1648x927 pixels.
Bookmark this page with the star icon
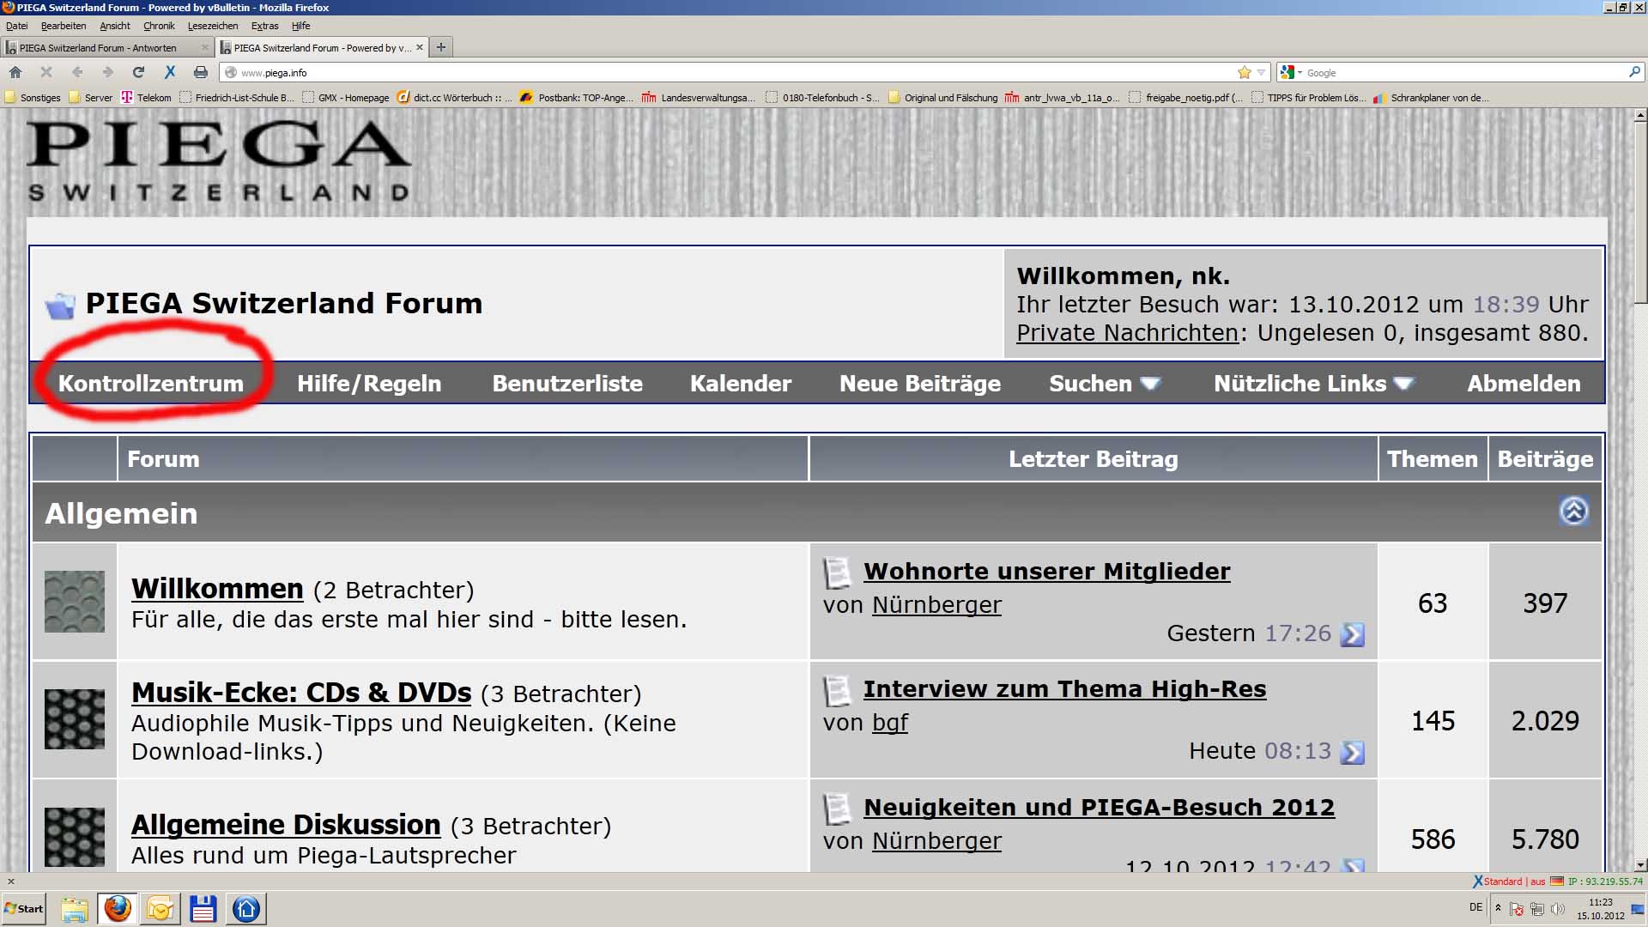tap(1244, 72)
